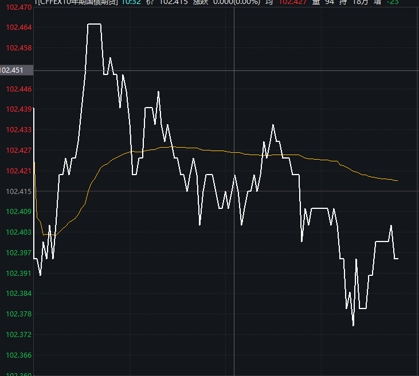Click the 10:32 time in header
419x376 pixels.
(x=130, y=2)
